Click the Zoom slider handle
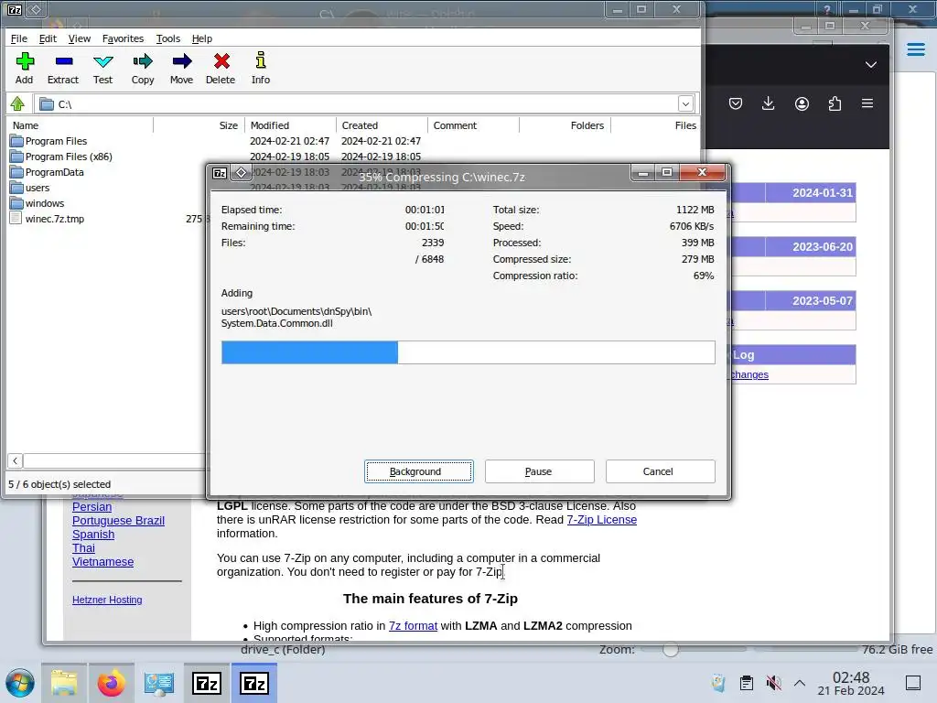 671,649
